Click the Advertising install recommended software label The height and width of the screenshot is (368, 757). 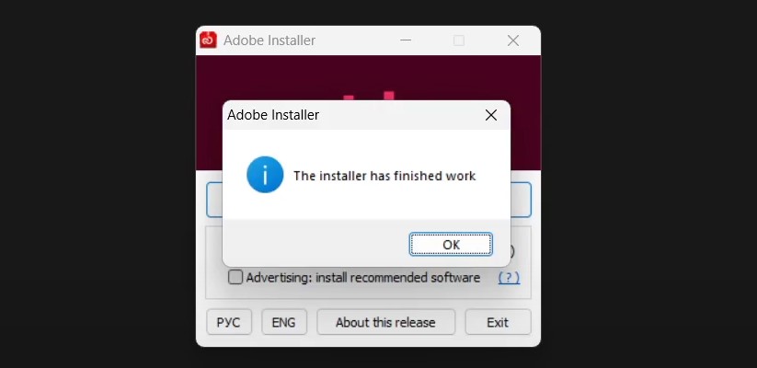[x=363, y=278]
